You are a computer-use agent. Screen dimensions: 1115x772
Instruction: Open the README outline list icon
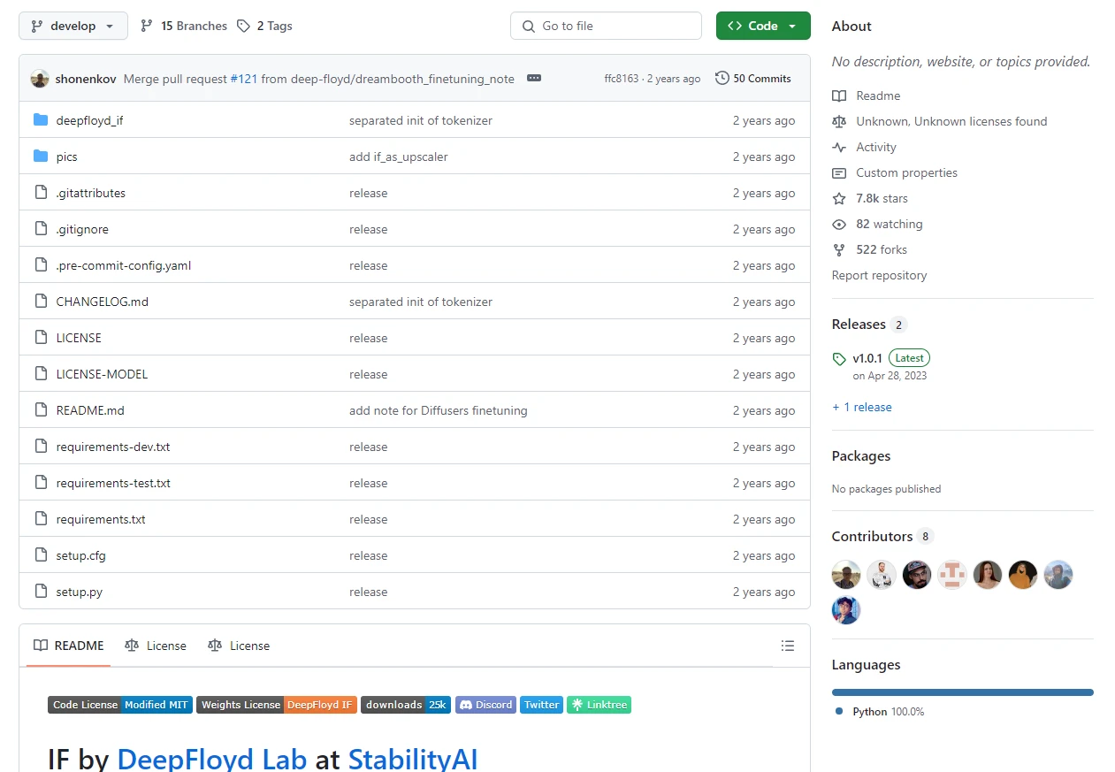788,646
